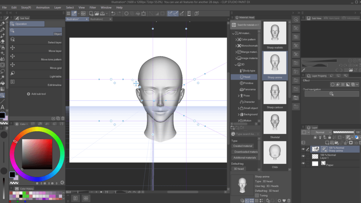361x203 pixels.
Task: Click the New raster layer icon
Action: click(327, 143)
